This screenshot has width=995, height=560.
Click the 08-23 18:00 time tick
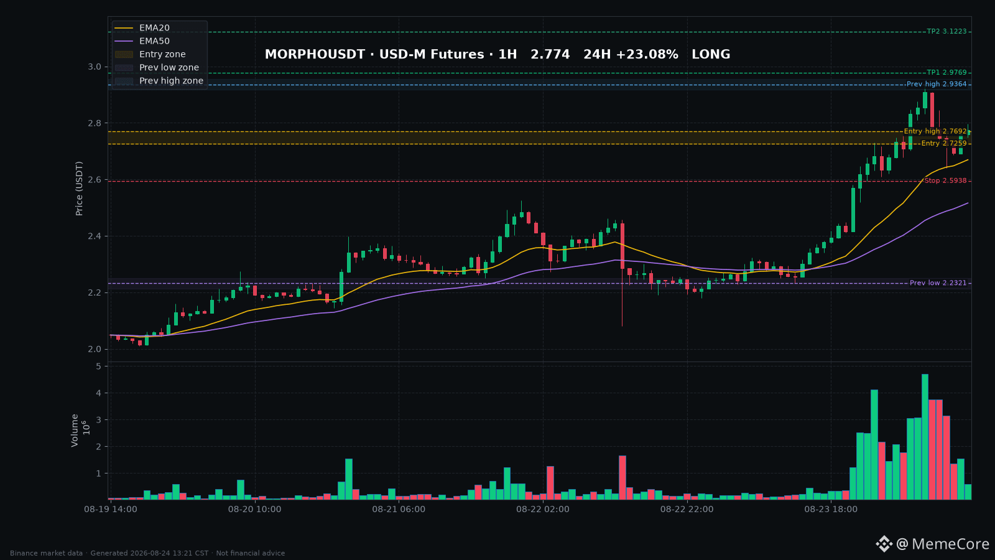coord(831,510)
